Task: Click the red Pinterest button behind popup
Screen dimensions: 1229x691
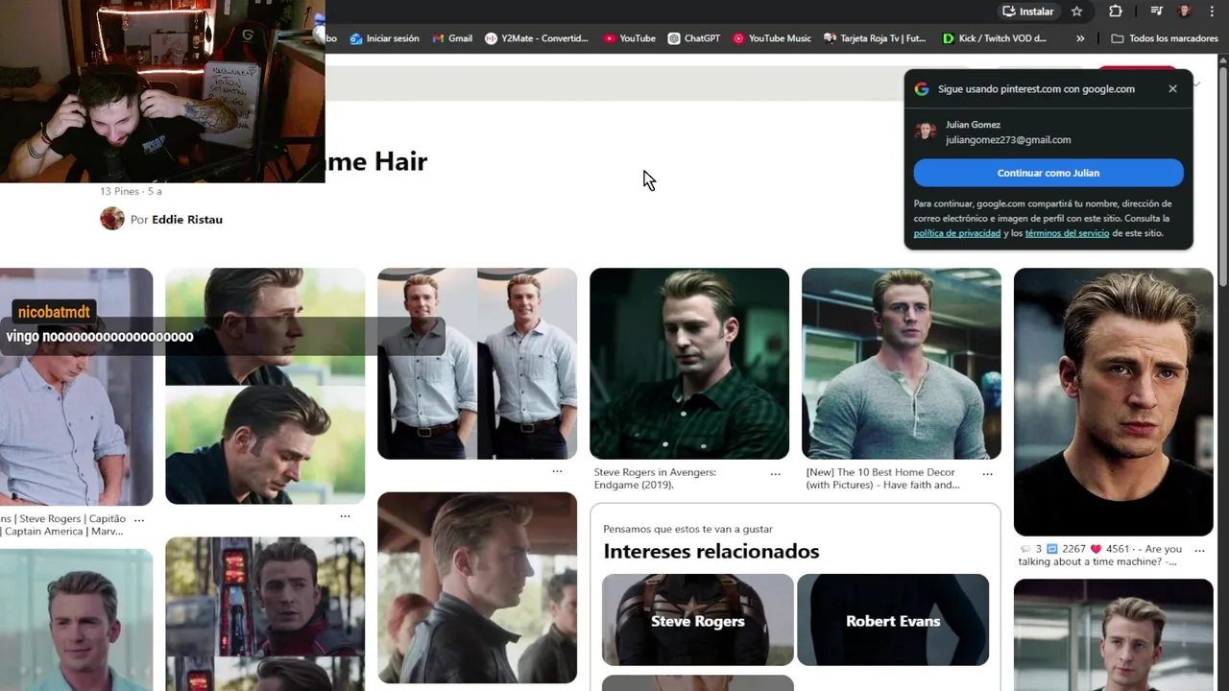Action: tap(1137, 68)
